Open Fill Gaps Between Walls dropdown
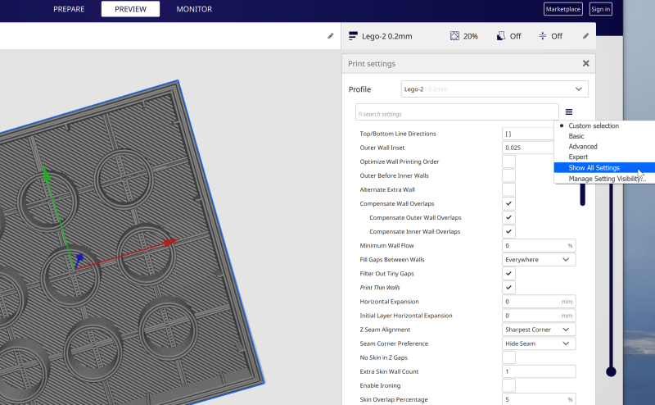This screenshot has width=655, height=405. pos(539,260)
